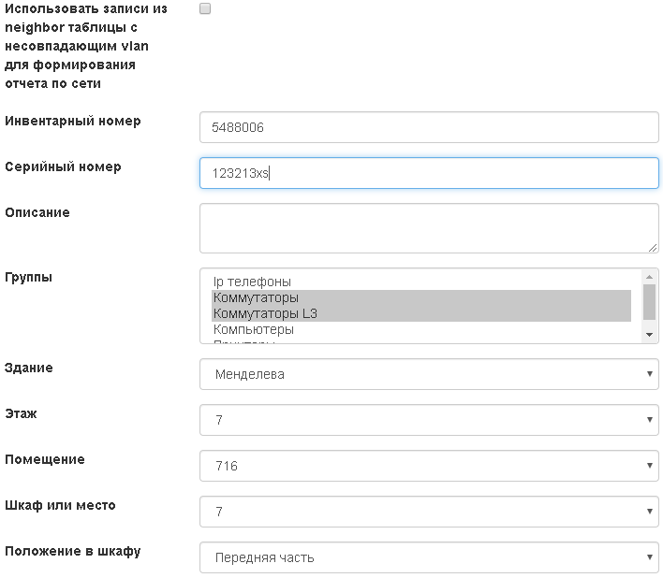The height and width of the screenshot is (578, 663).
Task: Open the 'Положение в шкафу' dropdown
Action: pyautogui.click(x=429, y=557)
